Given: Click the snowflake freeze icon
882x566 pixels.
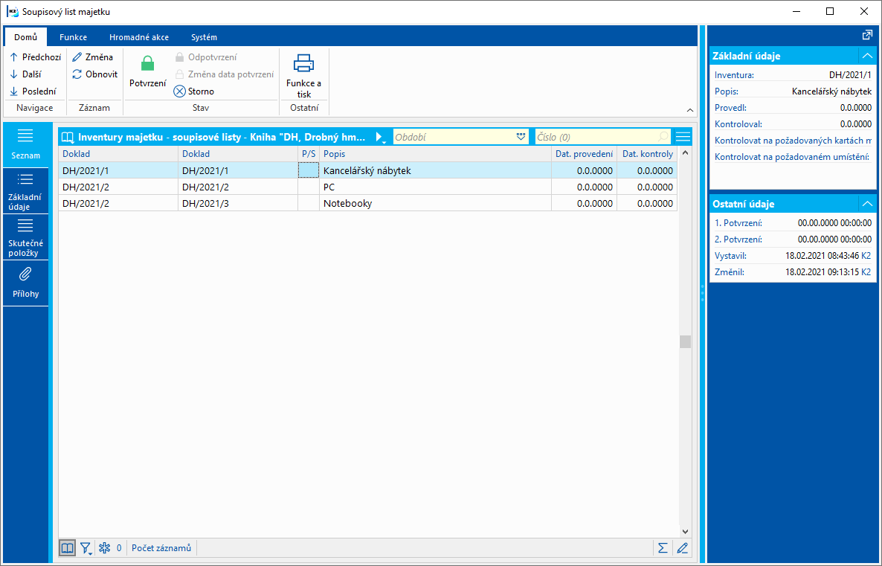Looking at the screenshot, I should click(x=105, y=548).
